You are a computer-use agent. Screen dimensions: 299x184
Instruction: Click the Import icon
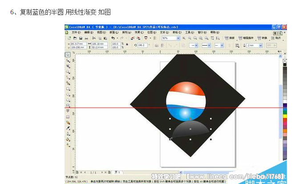[133, 38]
